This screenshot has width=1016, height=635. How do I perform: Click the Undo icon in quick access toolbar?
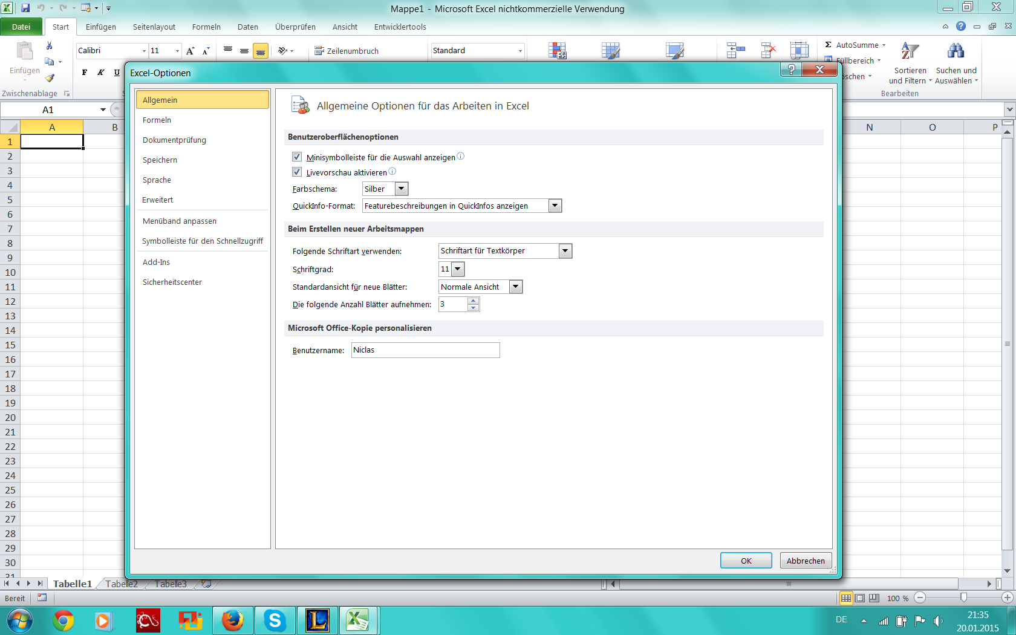click(41, 8)
